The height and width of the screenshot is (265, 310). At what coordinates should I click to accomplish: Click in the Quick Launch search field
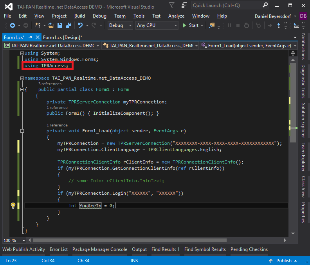pos(226,5)
